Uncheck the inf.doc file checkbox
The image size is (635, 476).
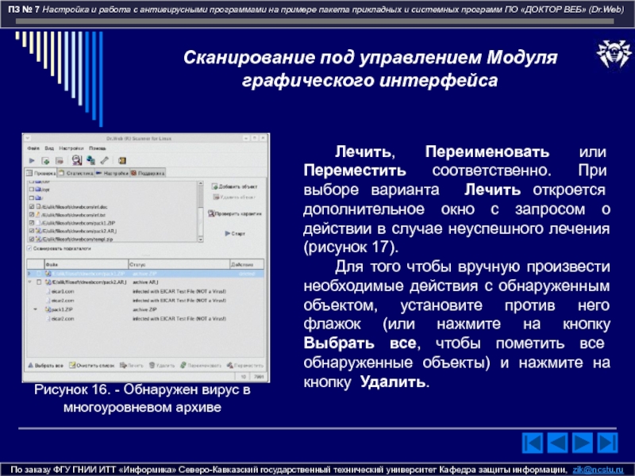[x=32, y=207]
